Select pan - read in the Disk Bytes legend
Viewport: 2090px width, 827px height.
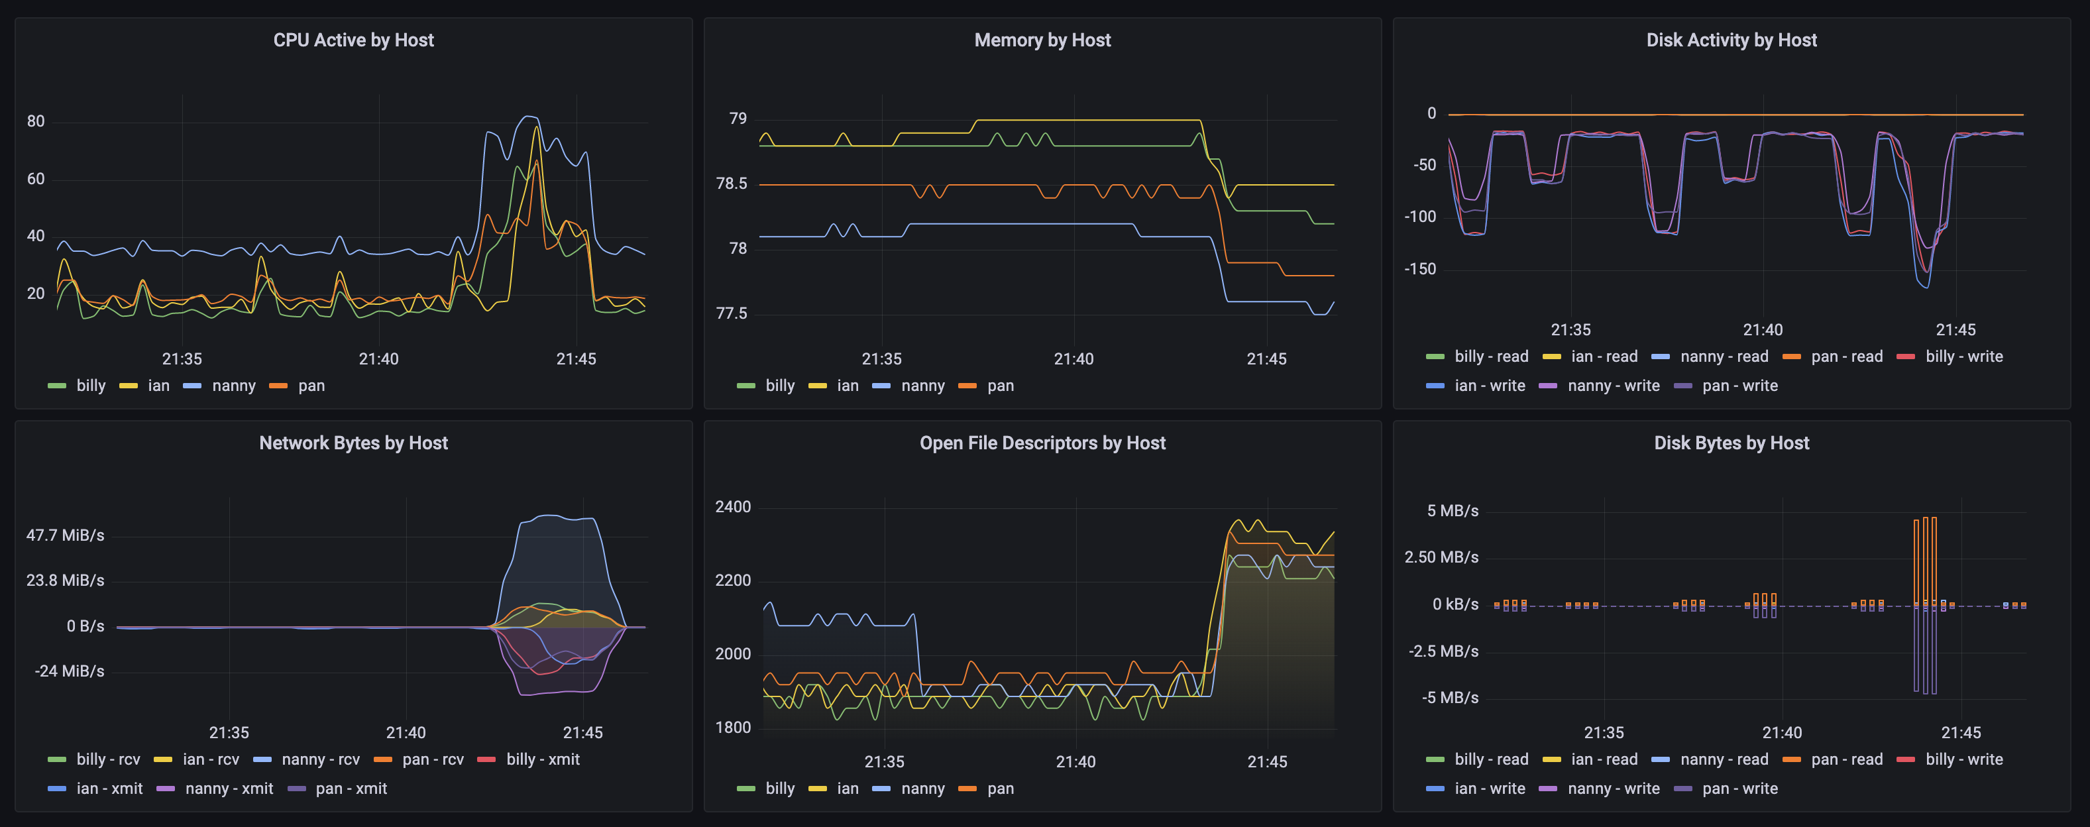click(x=1847, y=759)
